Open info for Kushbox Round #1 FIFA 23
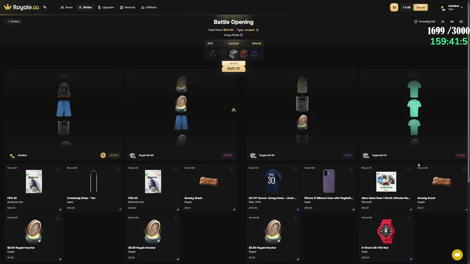Viewport: 470px width, 264px height. (58, 169)
